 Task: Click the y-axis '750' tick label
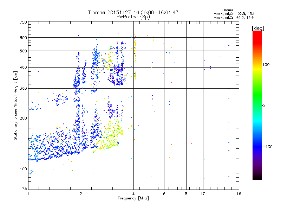coord(24,22)
